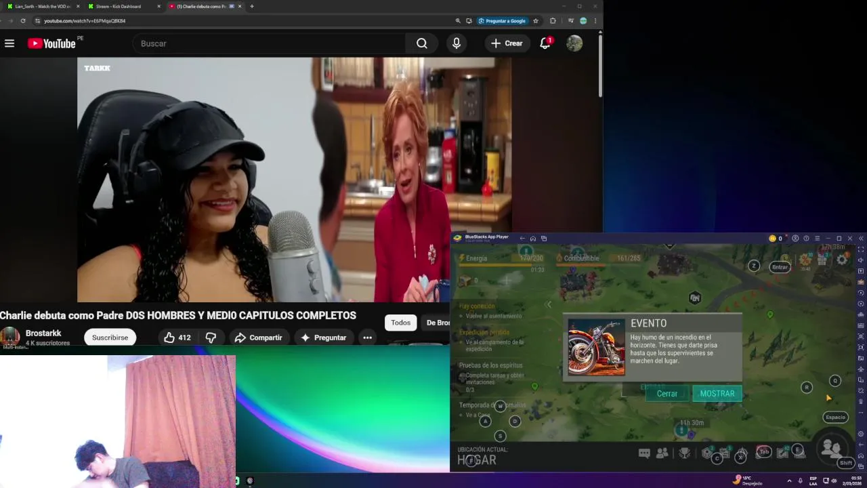Click the Pruebas de los espíritus quest

[491, 365]
